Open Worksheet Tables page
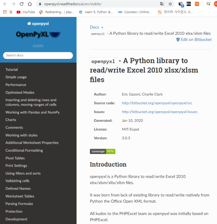 [x=20, y=196]
